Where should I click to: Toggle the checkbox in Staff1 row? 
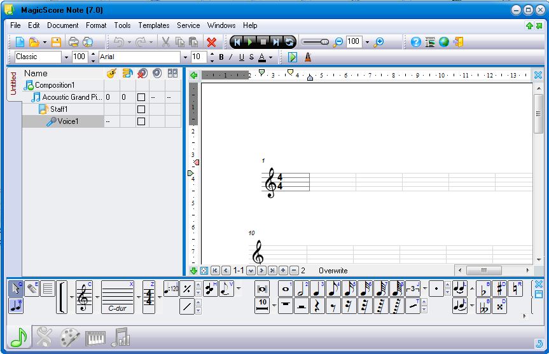[x=141, y=109]
